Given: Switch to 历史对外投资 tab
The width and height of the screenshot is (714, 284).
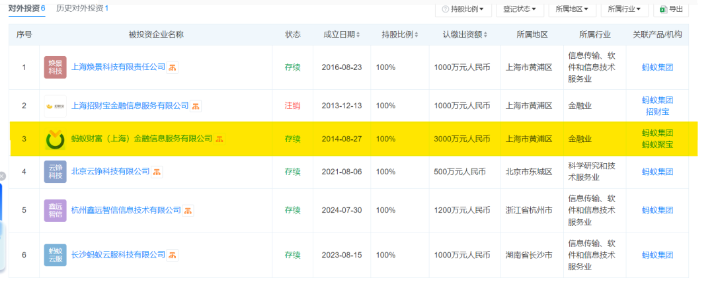Looking at the screenshot, I should tap(83, 8).
